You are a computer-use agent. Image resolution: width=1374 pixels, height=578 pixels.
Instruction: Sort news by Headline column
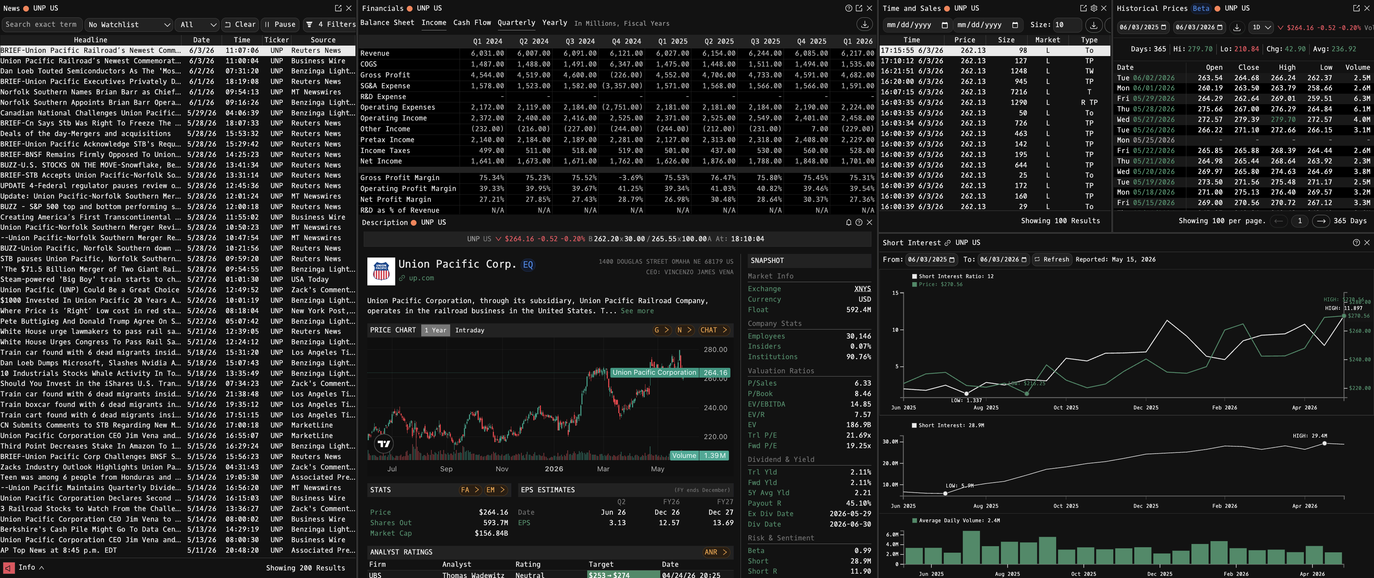91,40
